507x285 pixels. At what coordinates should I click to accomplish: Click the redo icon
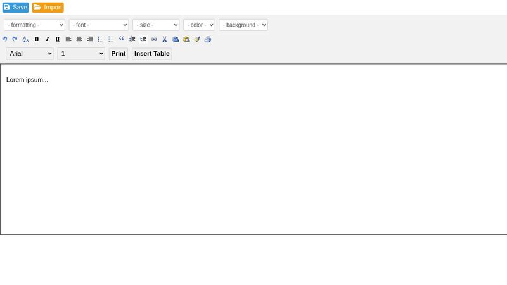pyautogui.click(x=15, y=39)
